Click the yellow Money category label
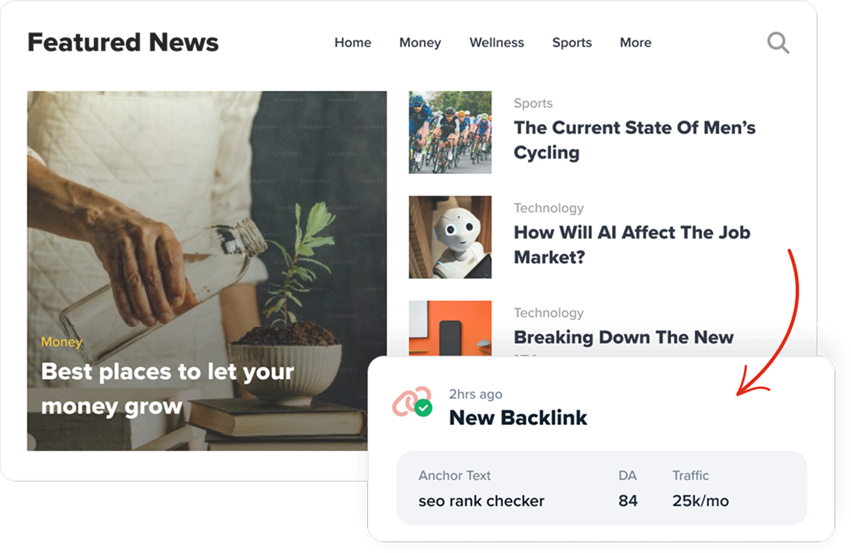Viewport: 851px width, 553px height. point(61,342)
